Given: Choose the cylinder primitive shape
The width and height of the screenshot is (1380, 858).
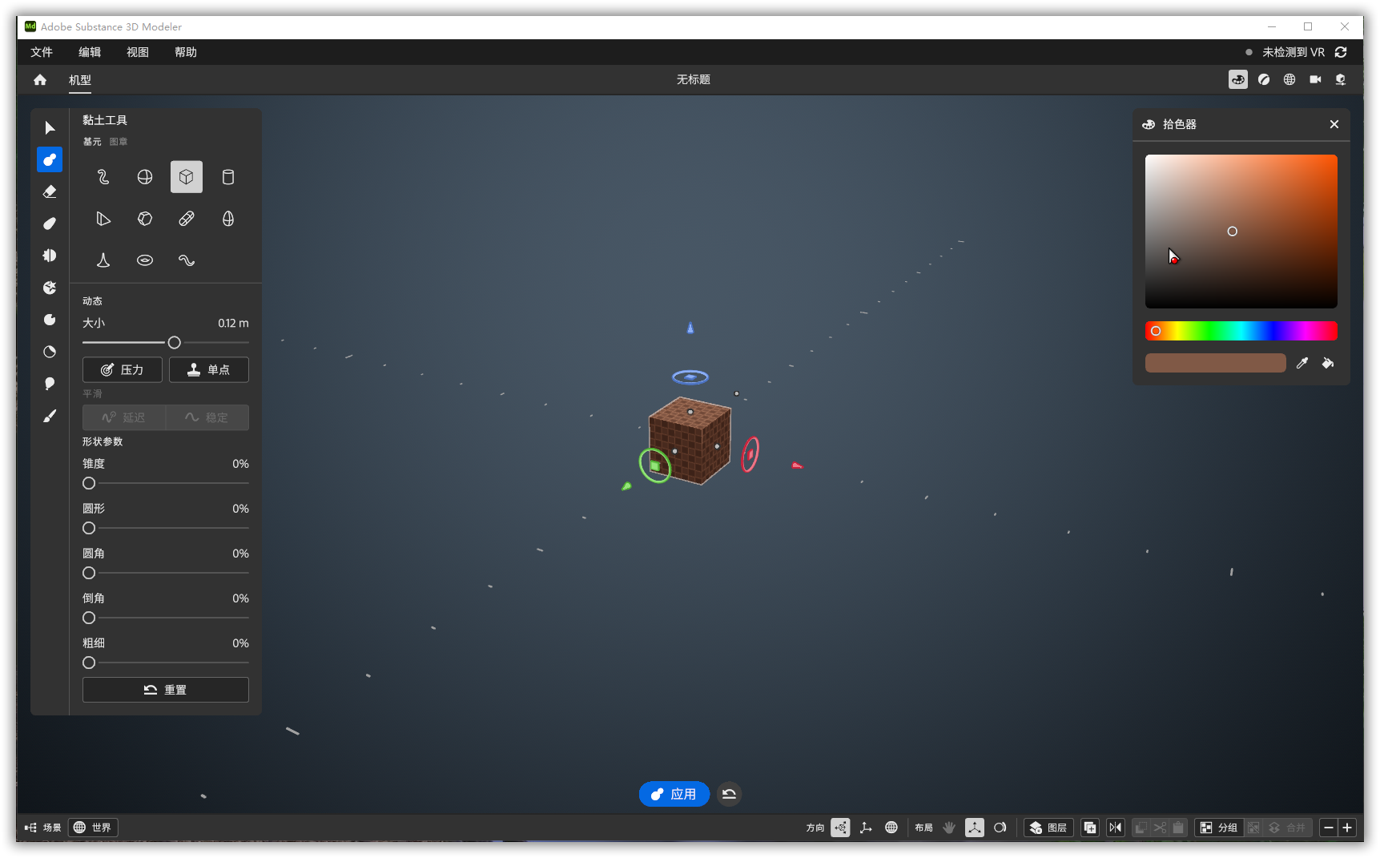Looking at the screenshot, I should coord(228,177).
